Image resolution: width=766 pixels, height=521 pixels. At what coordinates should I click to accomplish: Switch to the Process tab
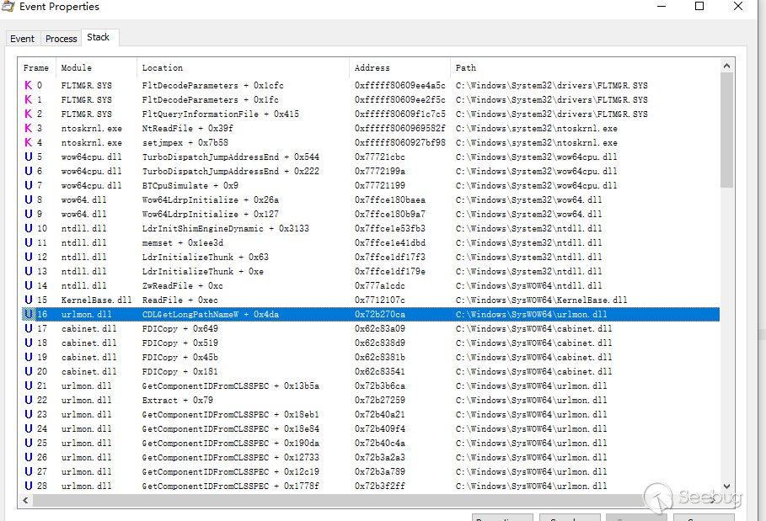click(61, 39)
